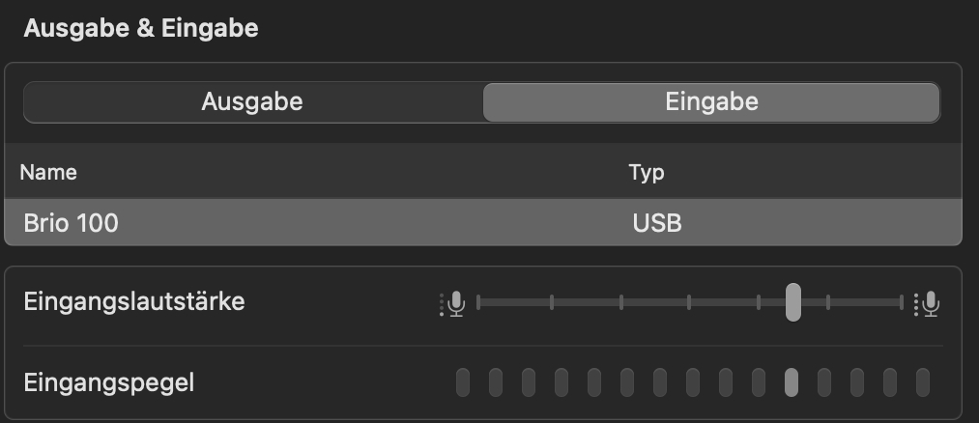Click the USB type cell of Brio 100

click(x=657, y=223)
